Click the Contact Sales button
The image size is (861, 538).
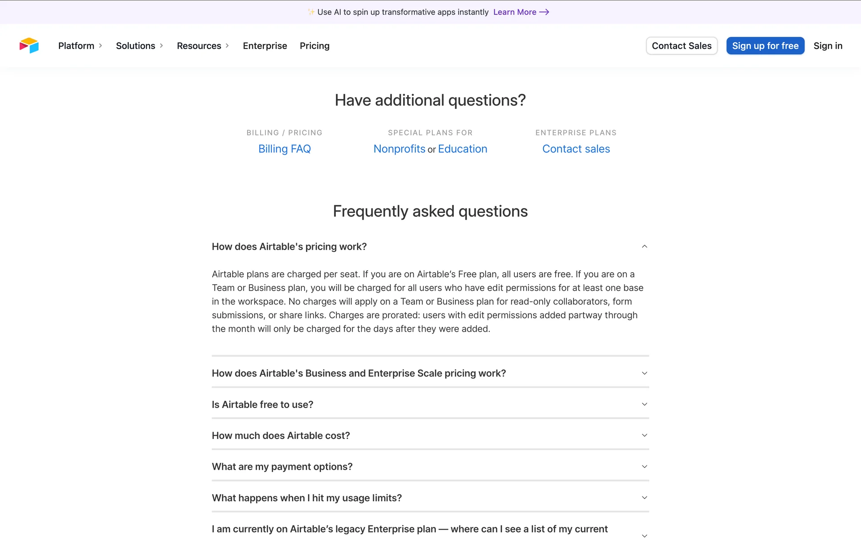pos(681,46)
